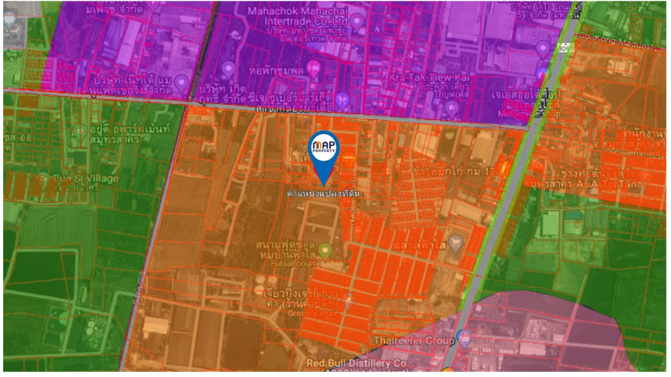Click the Thaireefer Group label

point(414,340)
